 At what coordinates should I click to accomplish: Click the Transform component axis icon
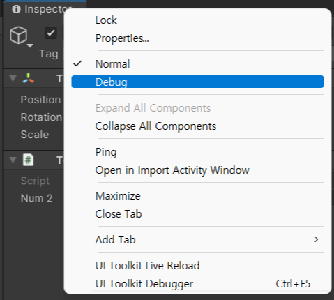29,79
